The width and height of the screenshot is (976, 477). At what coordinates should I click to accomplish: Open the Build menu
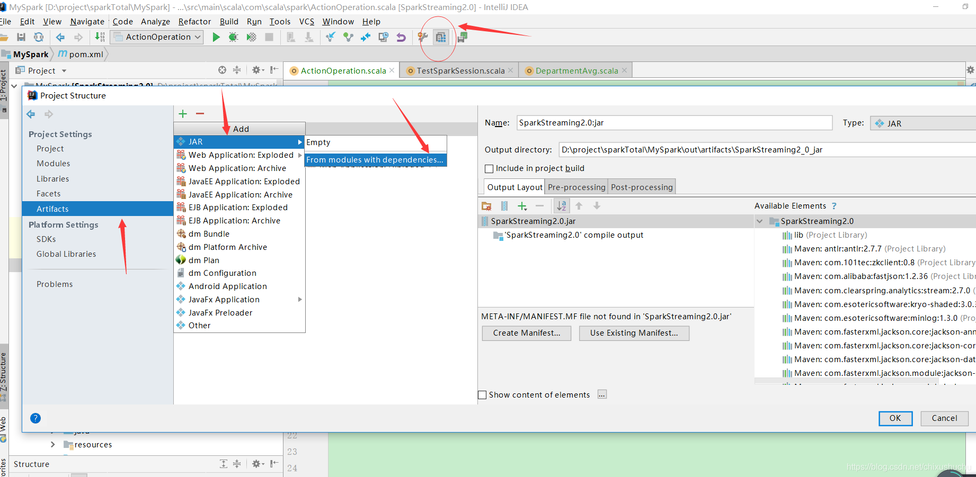(229, 22)
